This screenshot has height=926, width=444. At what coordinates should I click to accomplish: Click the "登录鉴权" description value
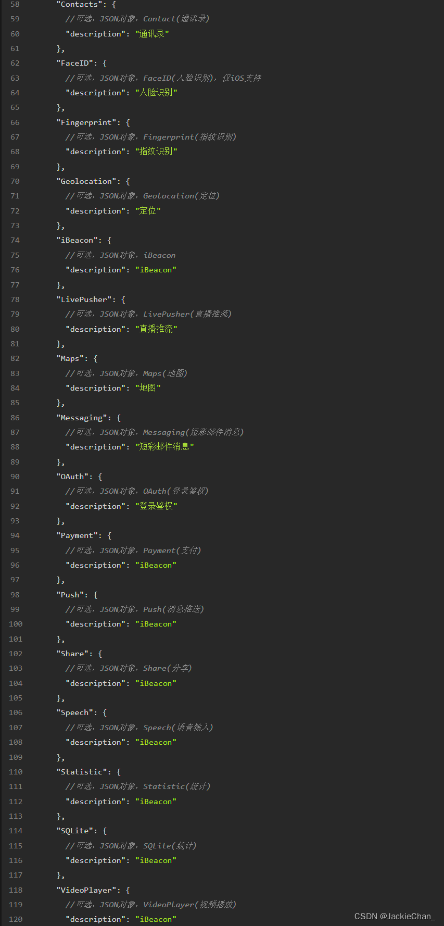[x=156, y=506]
